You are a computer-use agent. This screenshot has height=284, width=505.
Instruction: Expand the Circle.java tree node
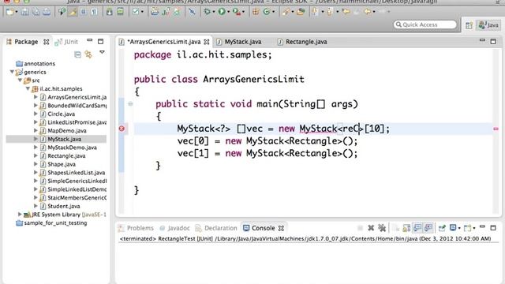tap(36, 114)
